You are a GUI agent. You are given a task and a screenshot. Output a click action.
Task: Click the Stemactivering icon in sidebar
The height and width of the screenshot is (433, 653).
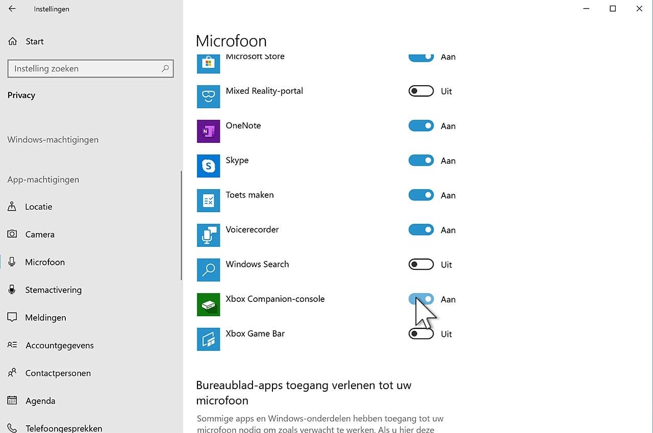tap(12, 290)
